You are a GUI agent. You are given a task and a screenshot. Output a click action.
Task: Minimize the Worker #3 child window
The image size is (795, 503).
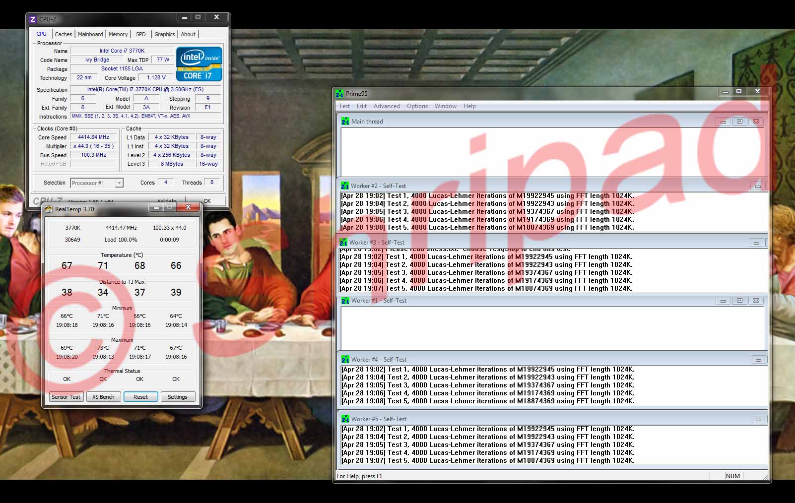point(756,243)
